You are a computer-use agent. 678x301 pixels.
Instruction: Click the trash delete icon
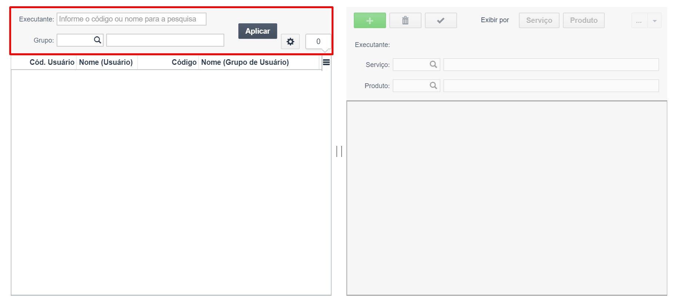[x=405, y=20]
